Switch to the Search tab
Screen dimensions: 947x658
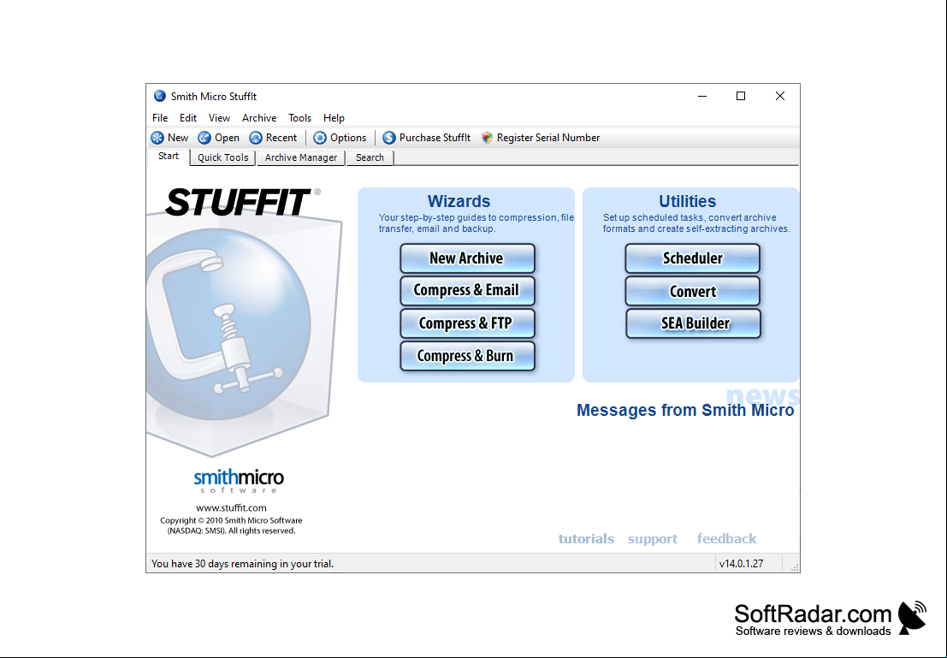(x=370, y=157)
